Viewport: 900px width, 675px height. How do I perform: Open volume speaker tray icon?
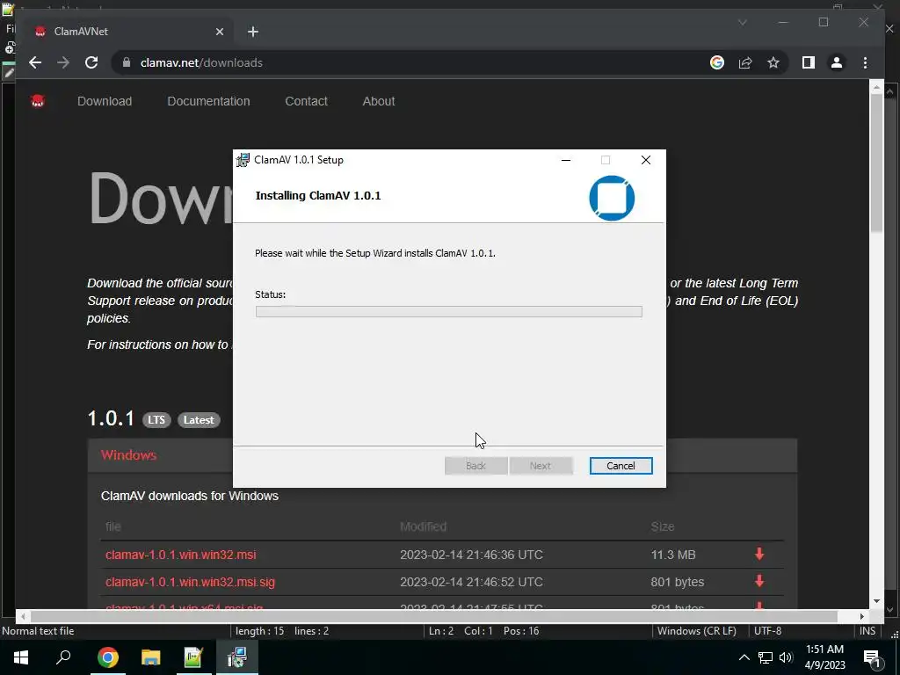786,657
